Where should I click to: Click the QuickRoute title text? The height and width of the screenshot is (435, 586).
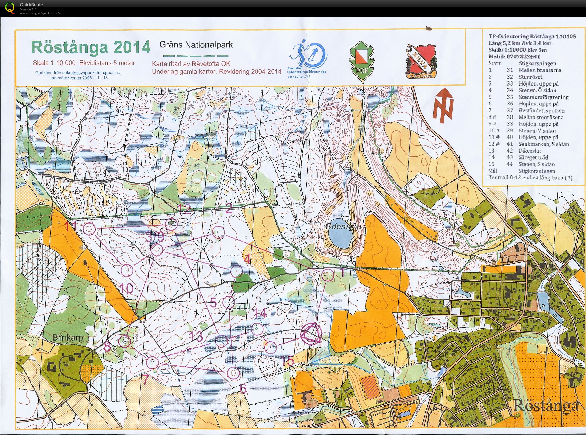point(31,5)
